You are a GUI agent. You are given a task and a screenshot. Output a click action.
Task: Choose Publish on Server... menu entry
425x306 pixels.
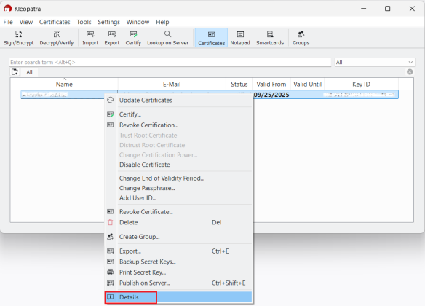tap(179, 283)
